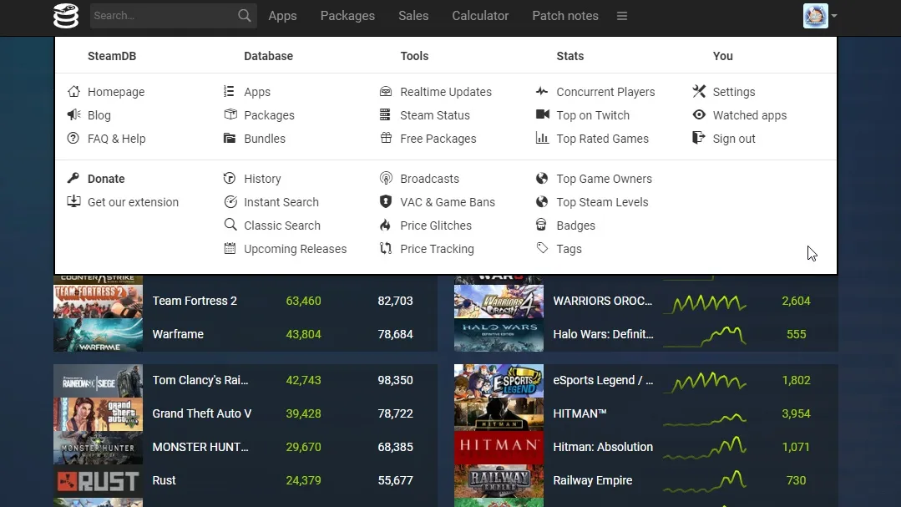Viewport: 901px width, 507px height.
Task: Click the Price Glitches flame icon
Action: (x=385, y=226)
